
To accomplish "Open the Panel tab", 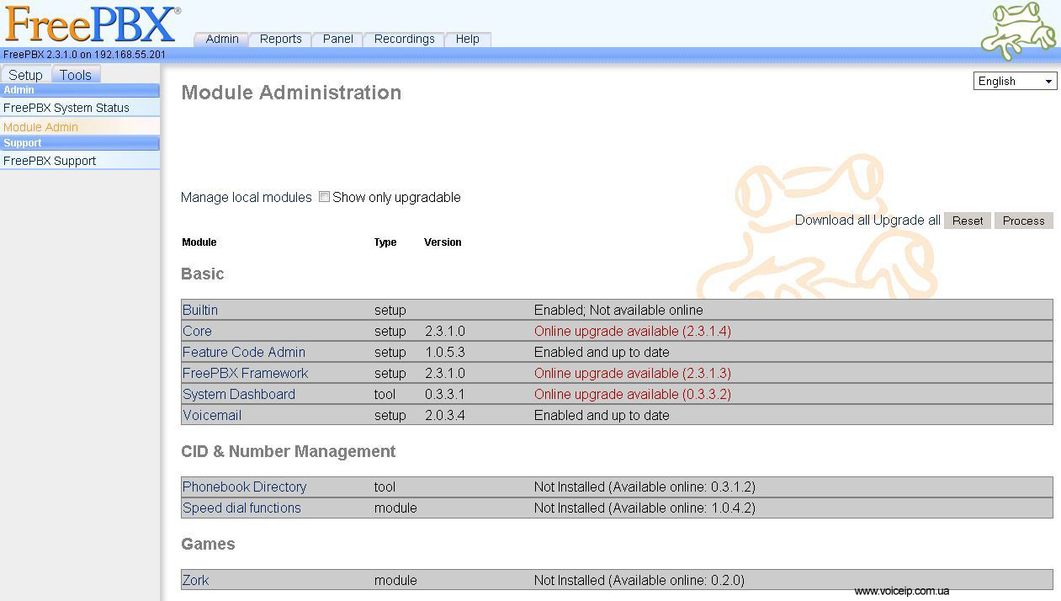I will 337,39.
